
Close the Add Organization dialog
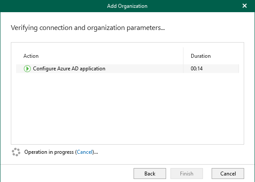click(x=245, y=6)
